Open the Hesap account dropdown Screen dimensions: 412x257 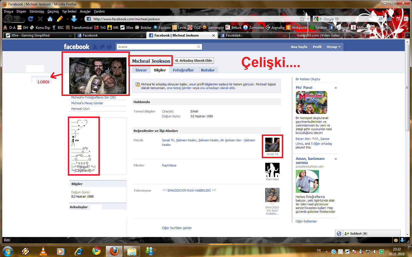point(334,47)
